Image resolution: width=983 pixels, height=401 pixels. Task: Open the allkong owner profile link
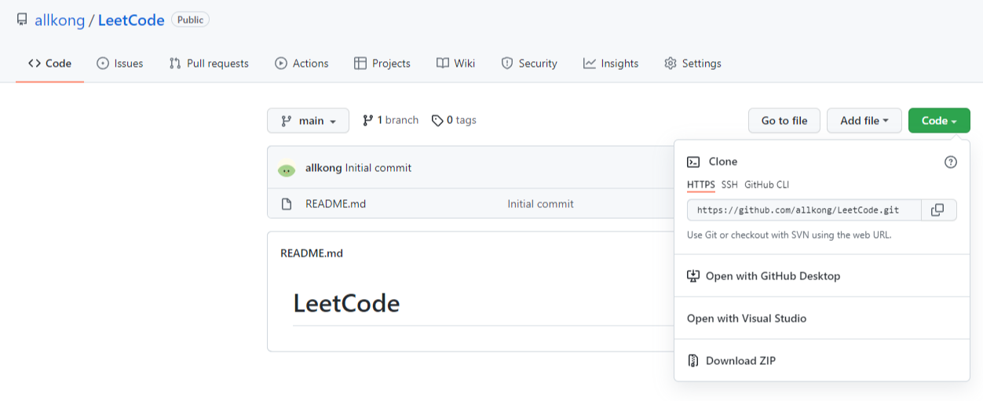[60, 20]
